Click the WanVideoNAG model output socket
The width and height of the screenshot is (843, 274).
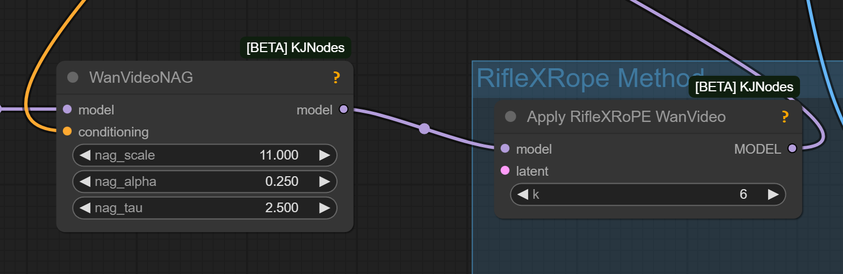click(343, 110)
